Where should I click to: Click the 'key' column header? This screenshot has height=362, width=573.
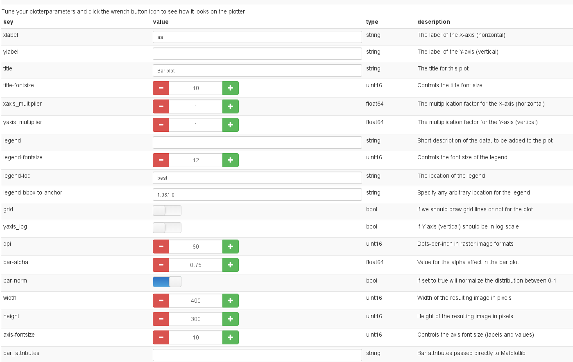8,22
